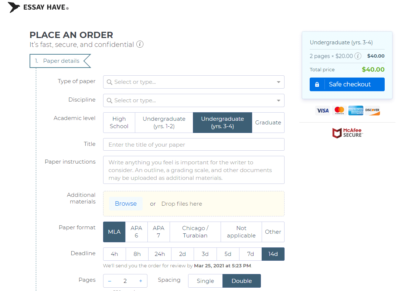Select High School academic level

click(x=119, y=123)
